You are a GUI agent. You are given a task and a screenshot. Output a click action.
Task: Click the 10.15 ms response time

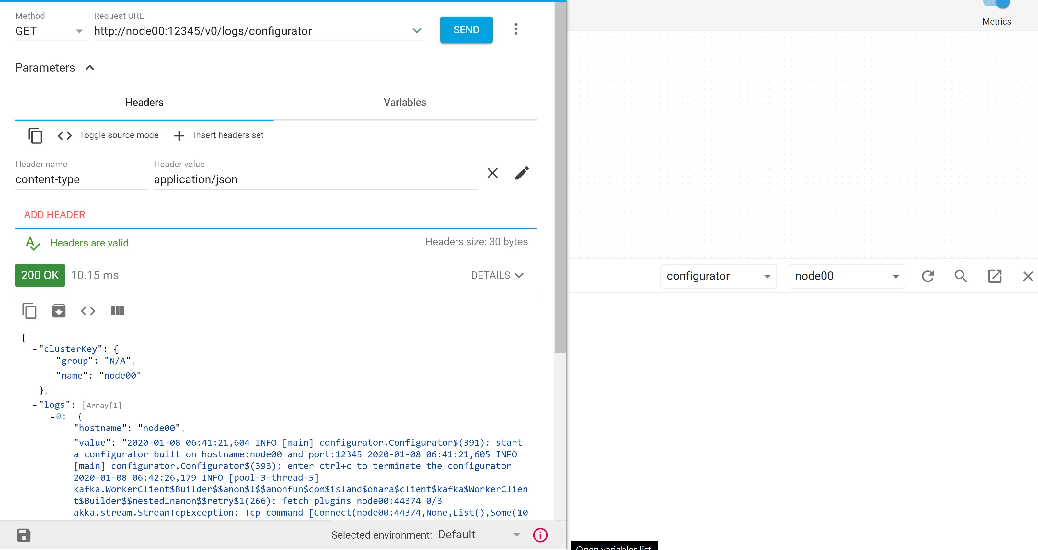pyautogui.click(x=95, y=275)
